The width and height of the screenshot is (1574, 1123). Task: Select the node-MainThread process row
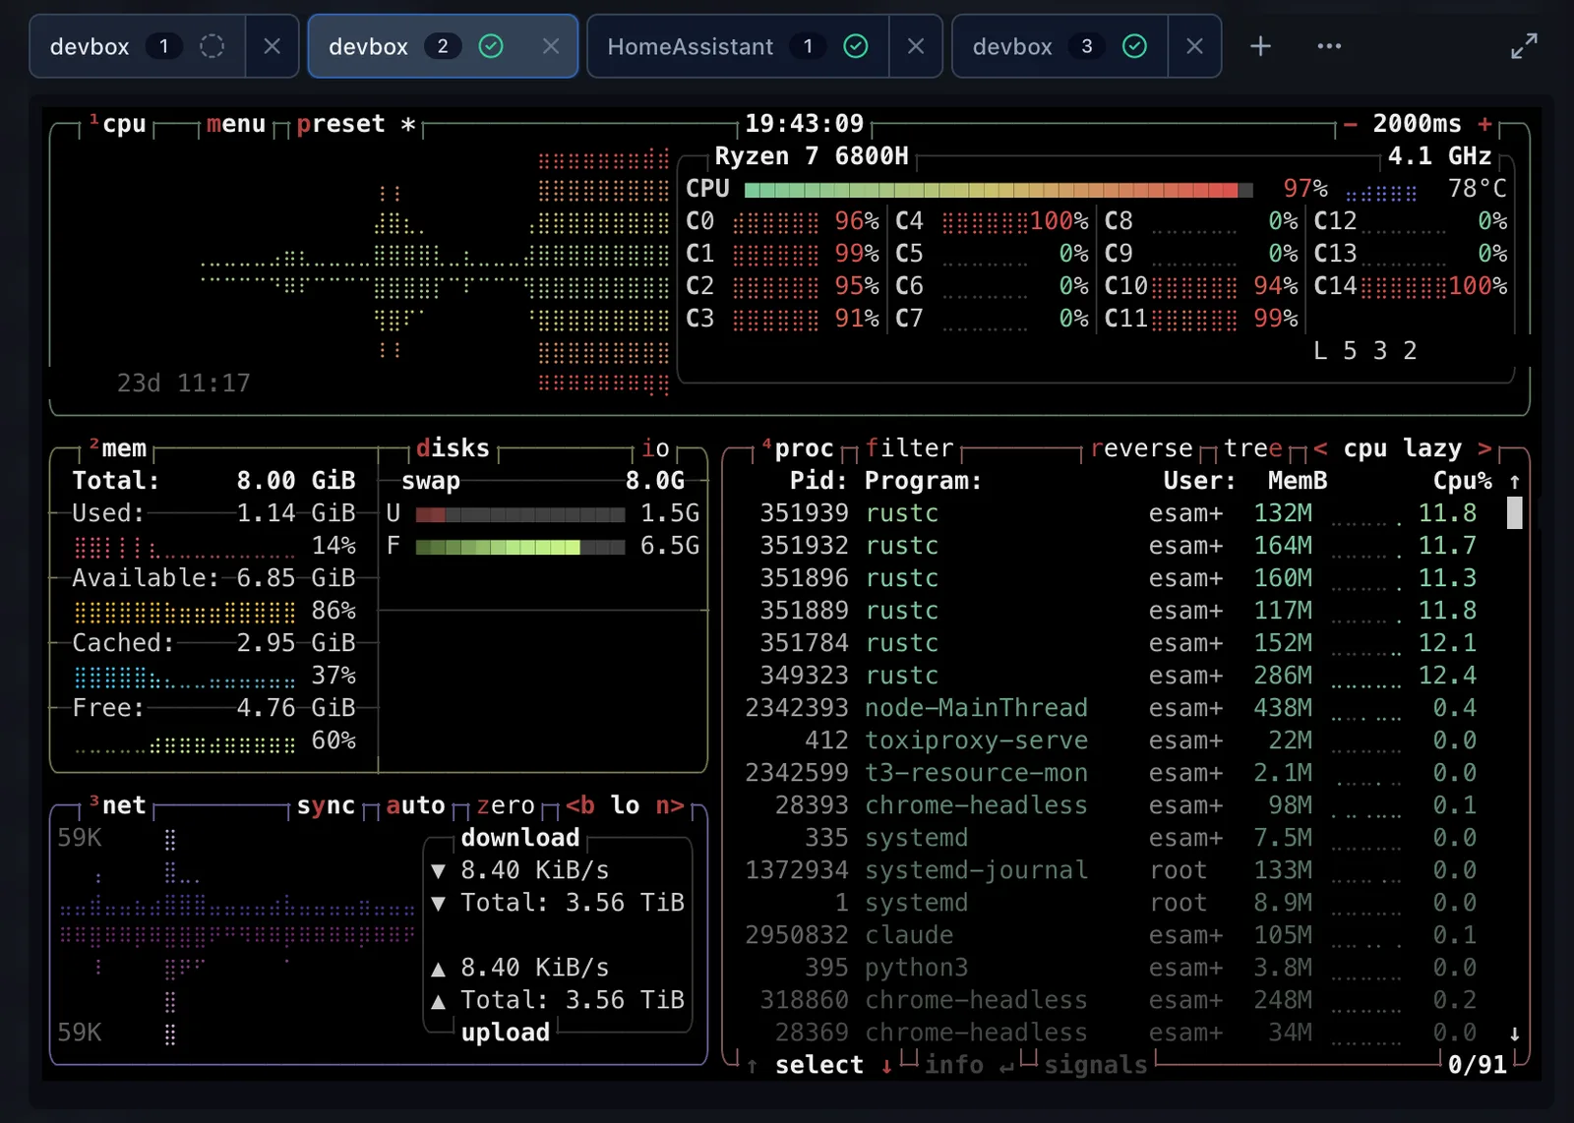click(1112, 708)
